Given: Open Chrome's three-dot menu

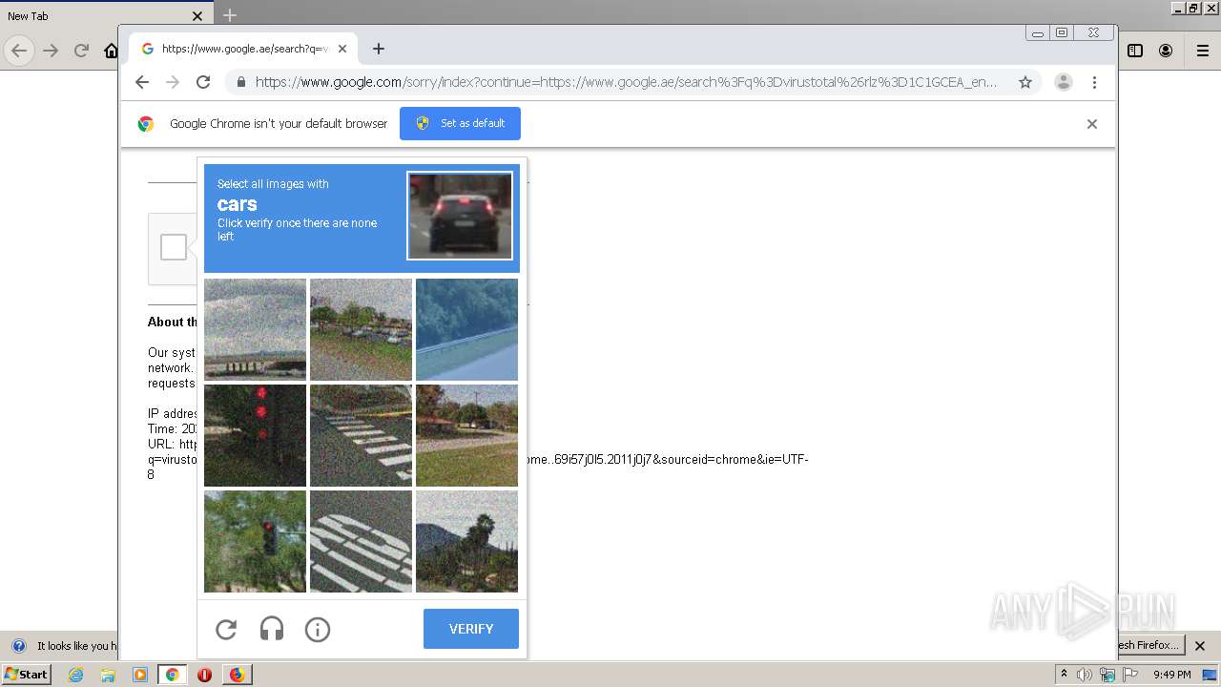Looking at the screenshot, I should 1094,82.
